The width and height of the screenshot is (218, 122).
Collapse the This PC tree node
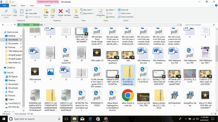click(x=2, y=73)
